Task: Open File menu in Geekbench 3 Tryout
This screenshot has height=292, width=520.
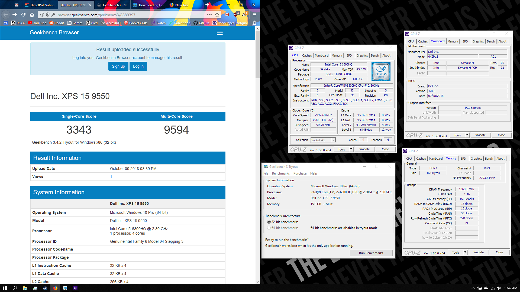Action: (266, 173)
